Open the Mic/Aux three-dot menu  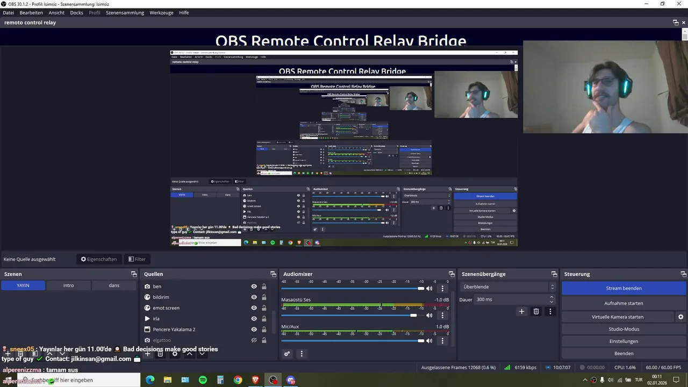442,340
